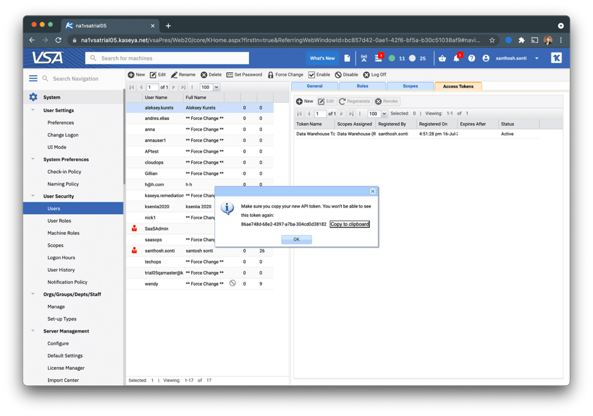This screenshot has width=593, height=416.
Task: Click Disable in the user toolbar
Action: pos(347,75)
